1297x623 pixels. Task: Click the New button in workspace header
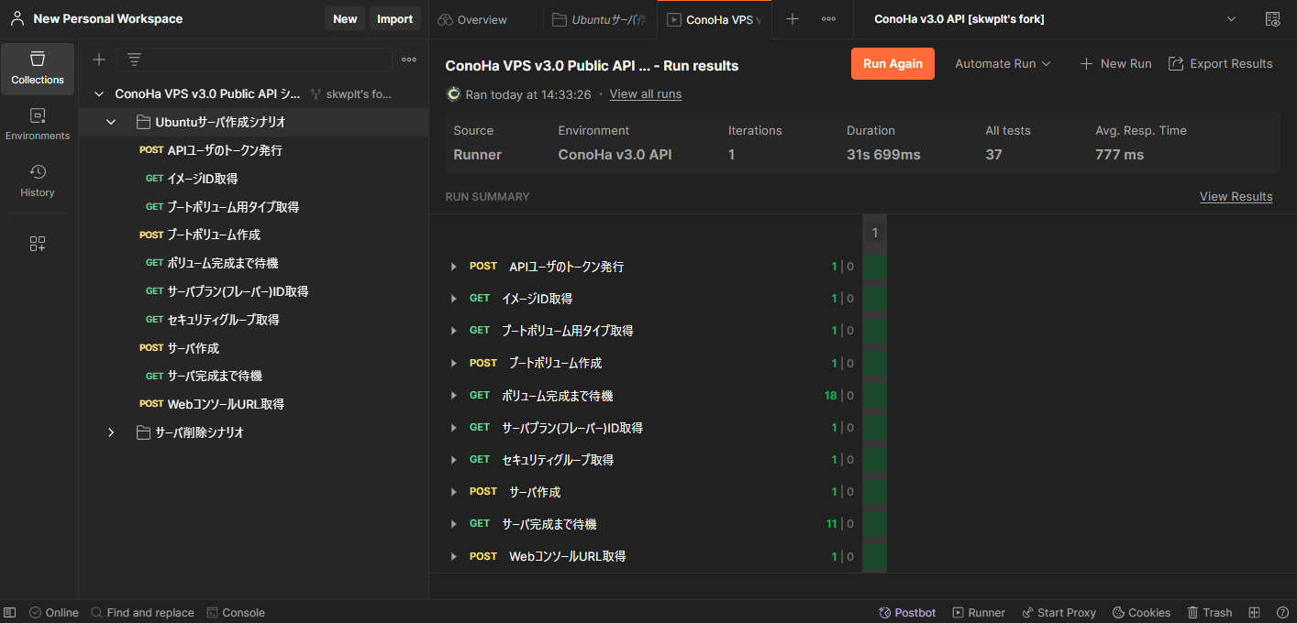(x=345, y=18)
